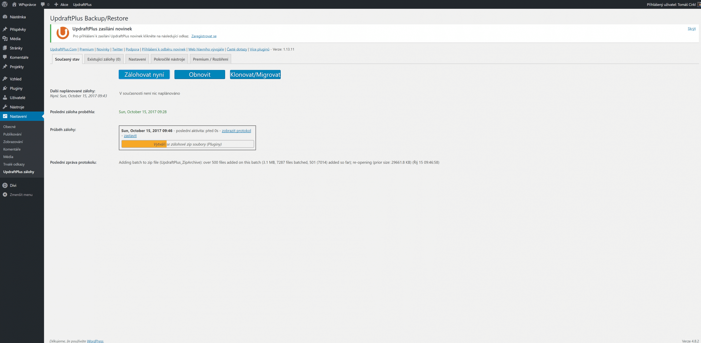
Task: Click the orange backup progress bar
Action: (188, 144)
